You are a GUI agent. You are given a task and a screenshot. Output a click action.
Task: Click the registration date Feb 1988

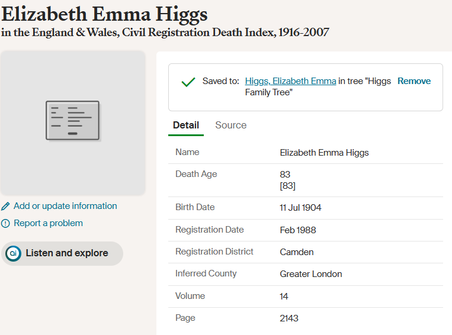[298, 230]
